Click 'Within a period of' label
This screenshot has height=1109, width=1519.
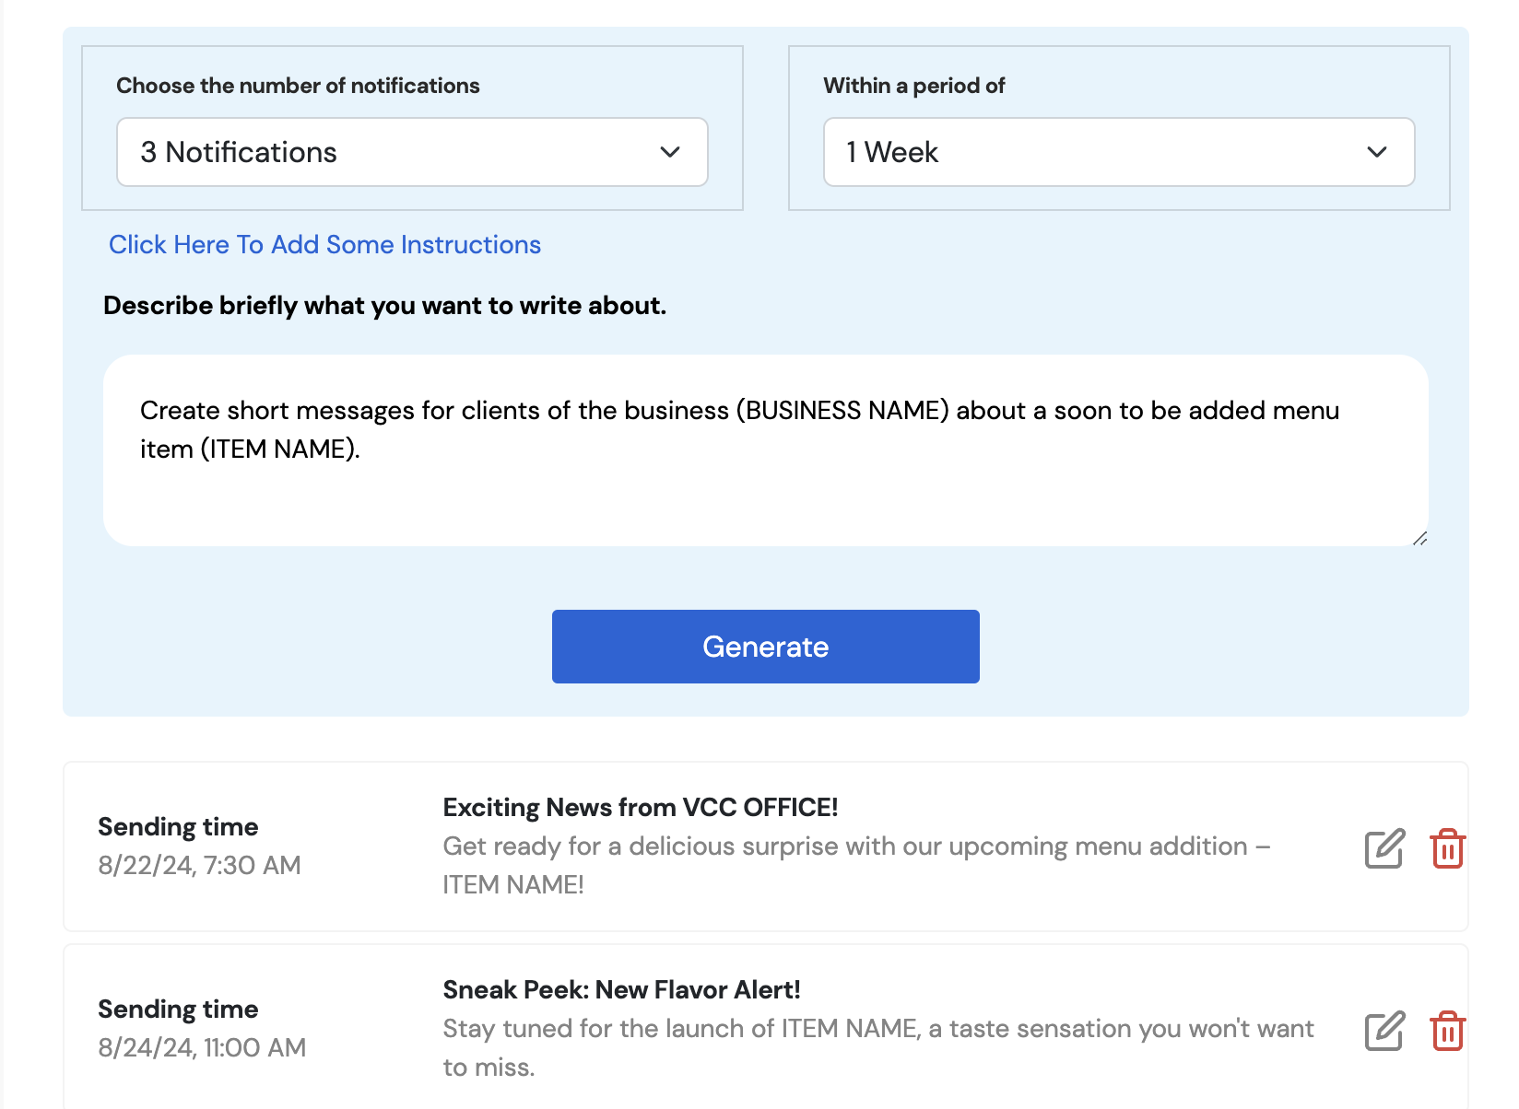point(913,86)
